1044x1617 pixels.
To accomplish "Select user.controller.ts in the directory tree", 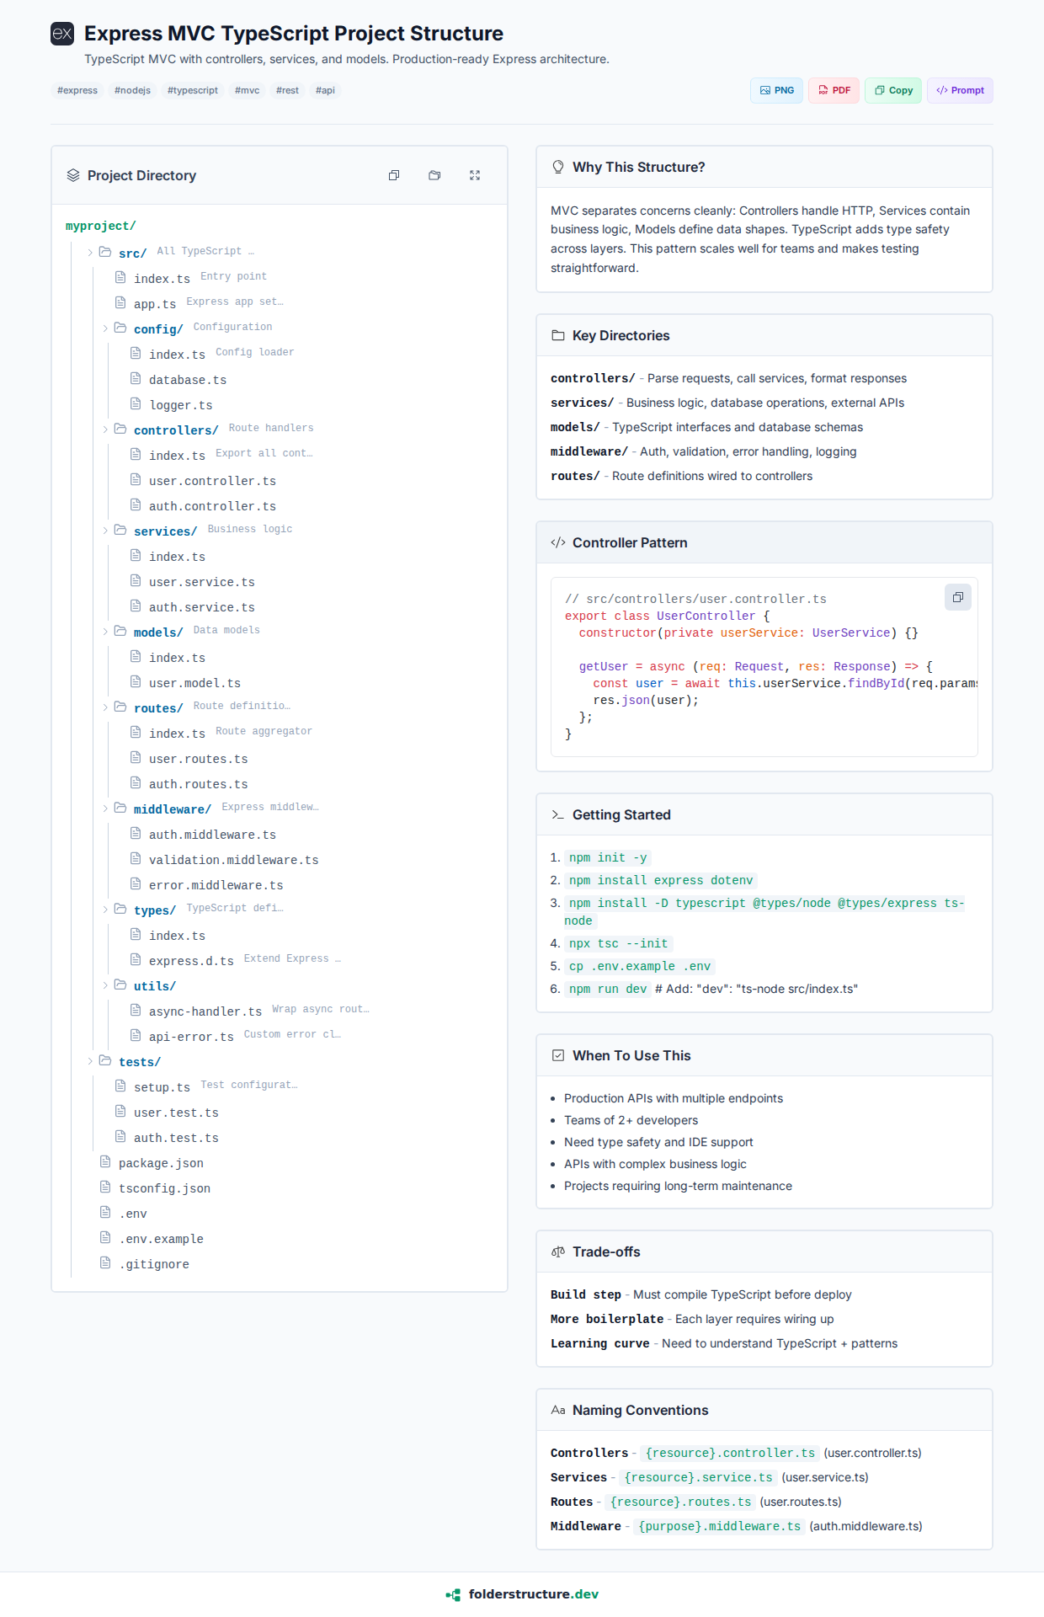I will tap(212, 481).
